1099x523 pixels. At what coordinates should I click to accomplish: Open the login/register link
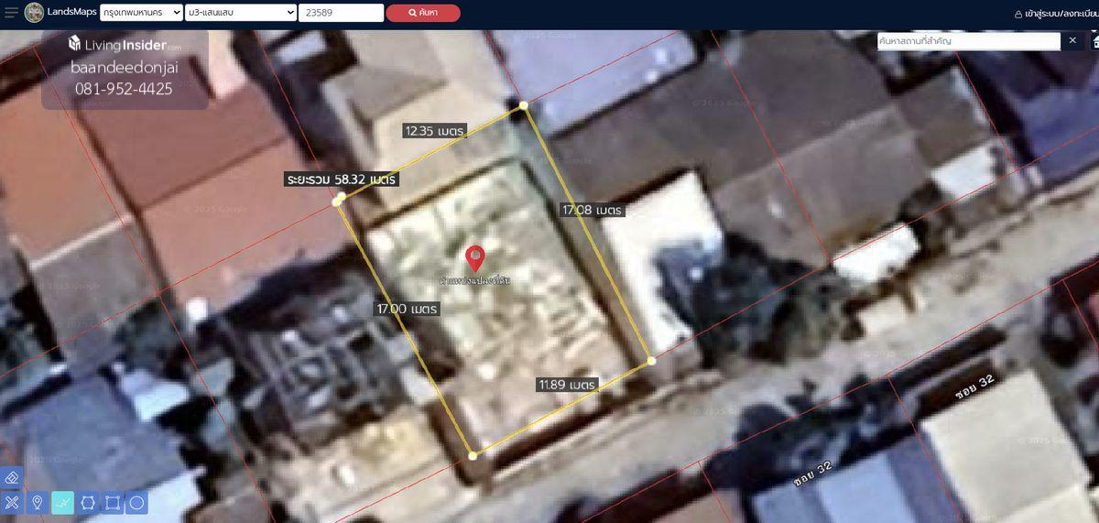[1055, 14]
